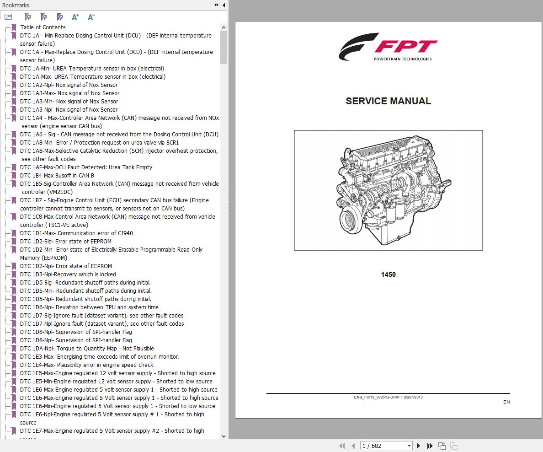Decrease bookmark text size with A- icon
This screenshot has height=452, width=543.
90,17
